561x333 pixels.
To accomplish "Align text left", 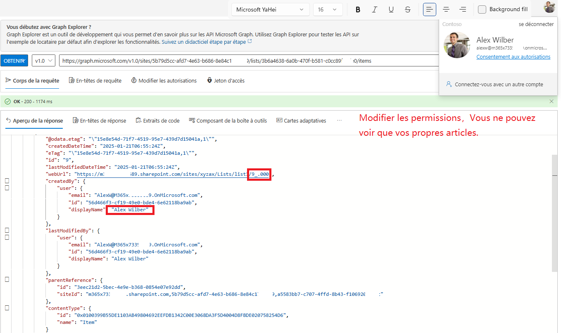I will point(430,9).
